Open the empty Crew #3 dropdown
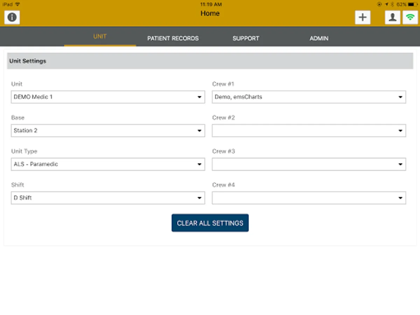Image resolution: width=420 pixels, height=315 pixels. point(309,164)
